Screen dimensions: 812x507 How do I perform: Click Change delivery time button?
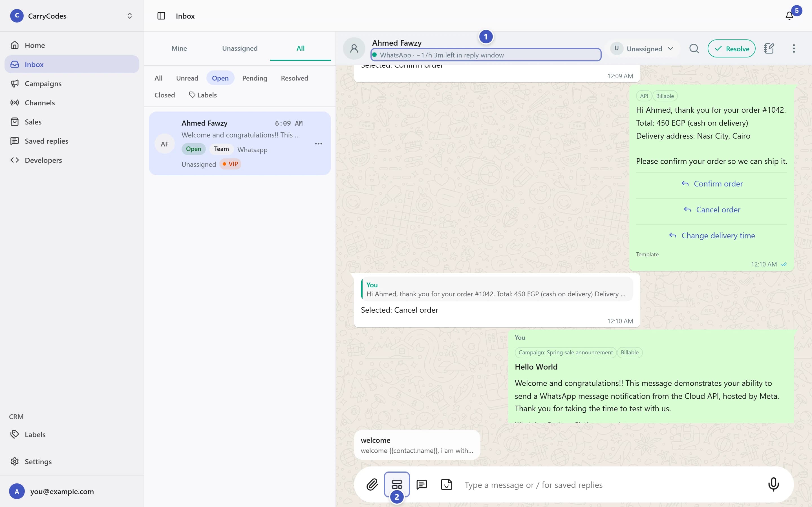point(711,235)
